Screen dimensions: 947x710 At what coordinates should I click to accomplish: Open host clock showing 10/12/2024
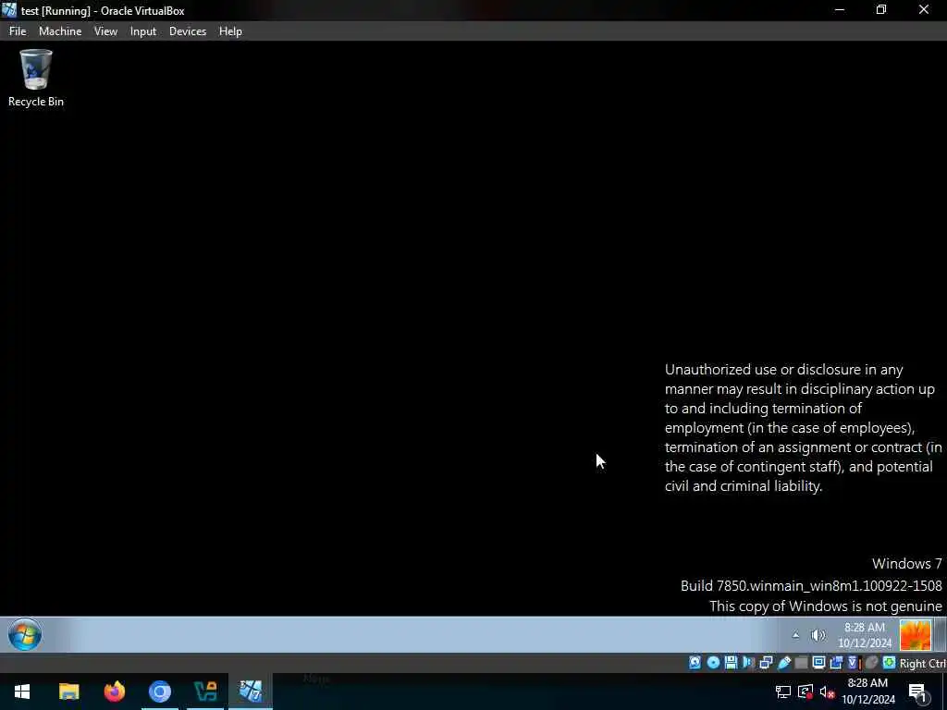pyautogui.click(x=867, y=692)
